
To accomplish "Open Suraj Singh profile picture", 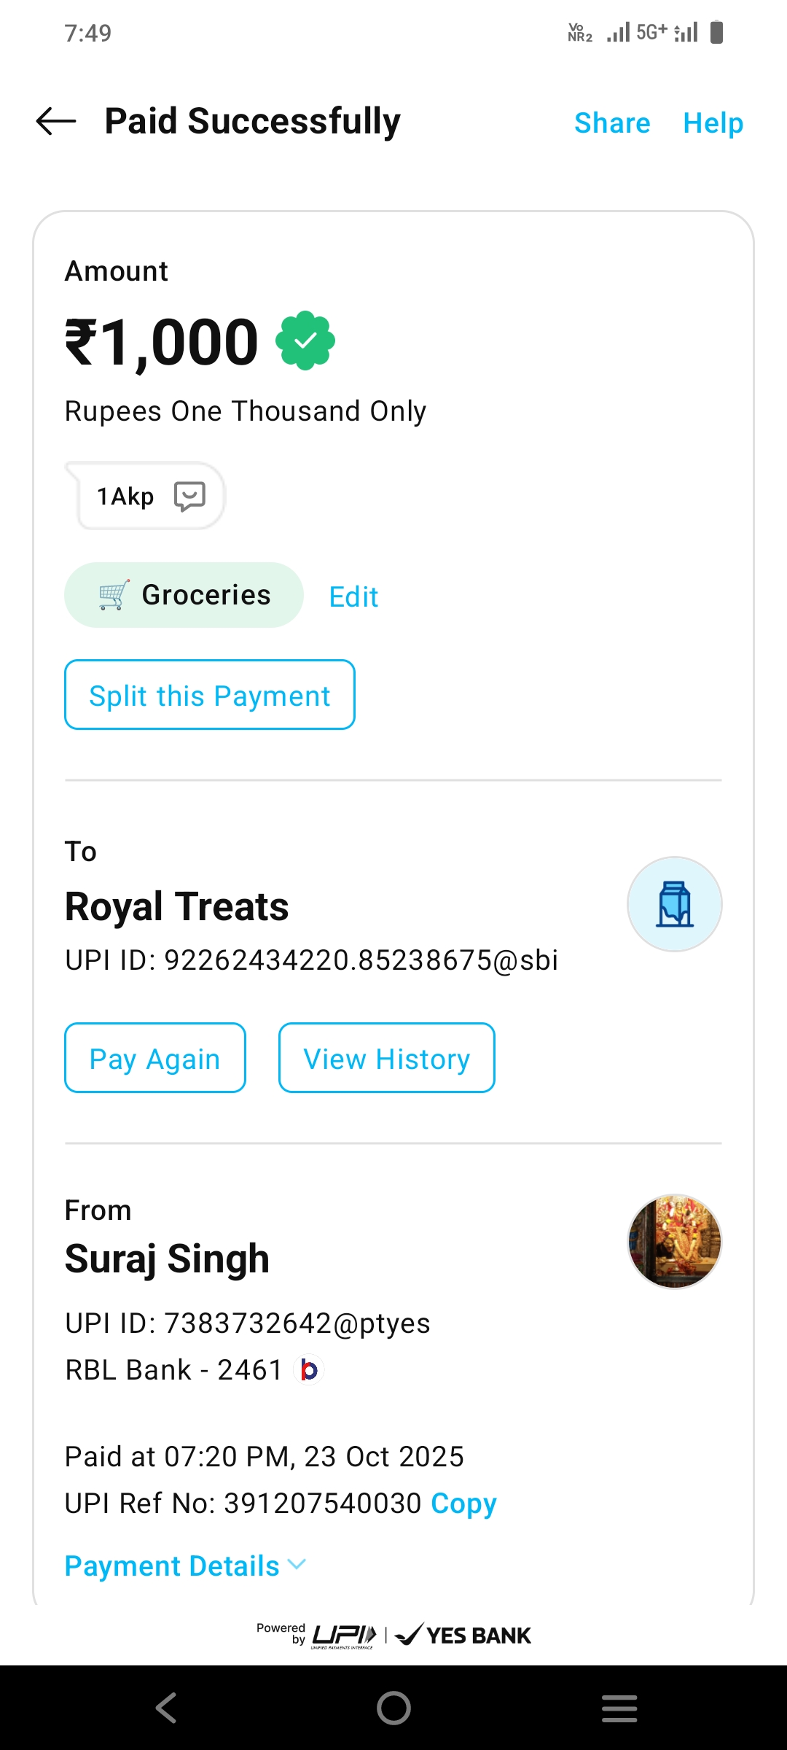I will (x=674, y=1241).
